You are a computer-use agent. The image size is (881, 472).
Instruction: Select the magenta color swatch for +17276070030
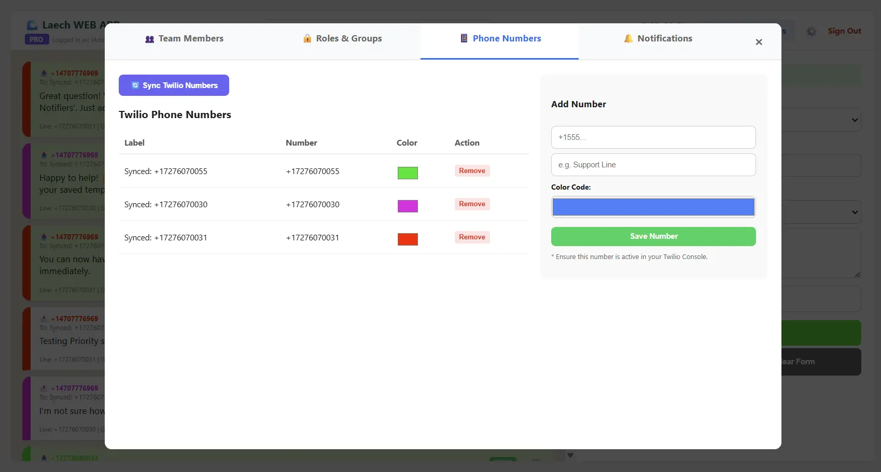pyautogui.click(x=407, y=206)
